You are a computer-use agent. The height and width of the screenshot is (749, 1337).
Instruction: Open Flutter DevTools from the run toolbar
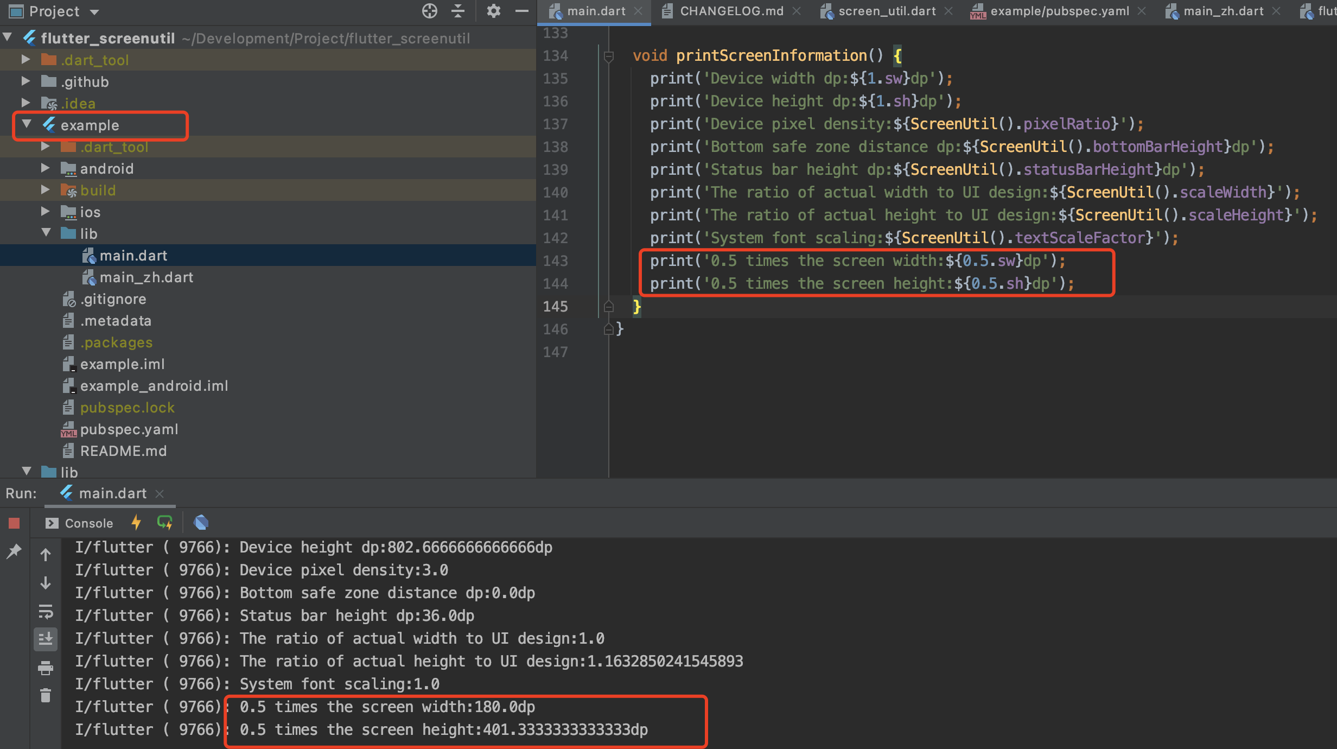pos(201,523)
